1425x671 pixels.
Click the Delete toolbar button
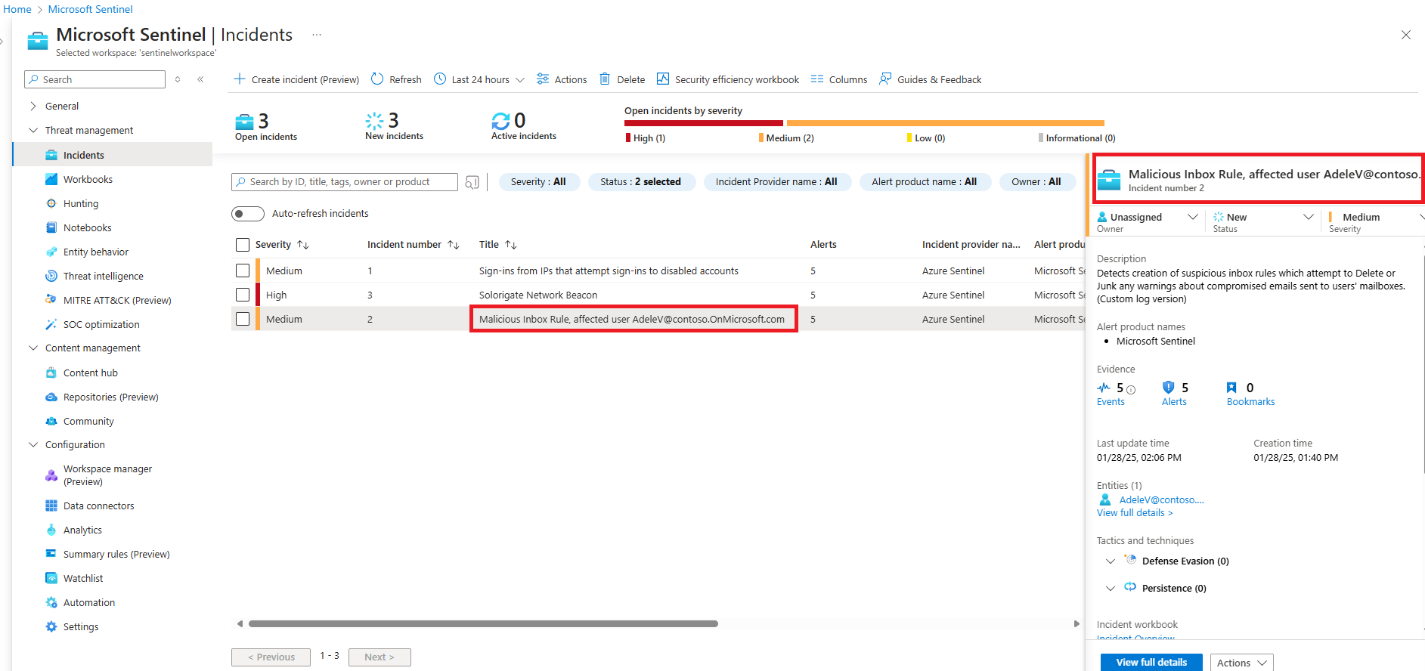[x=622, y=79]
